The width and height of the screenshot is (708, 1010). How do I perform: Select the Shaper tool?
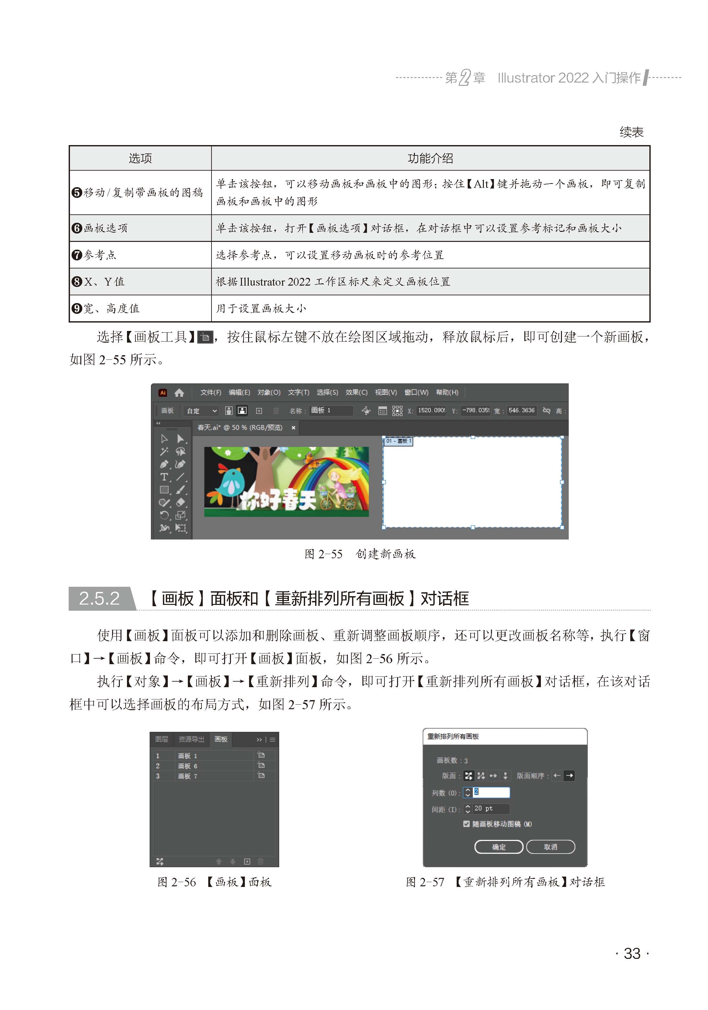164,502
